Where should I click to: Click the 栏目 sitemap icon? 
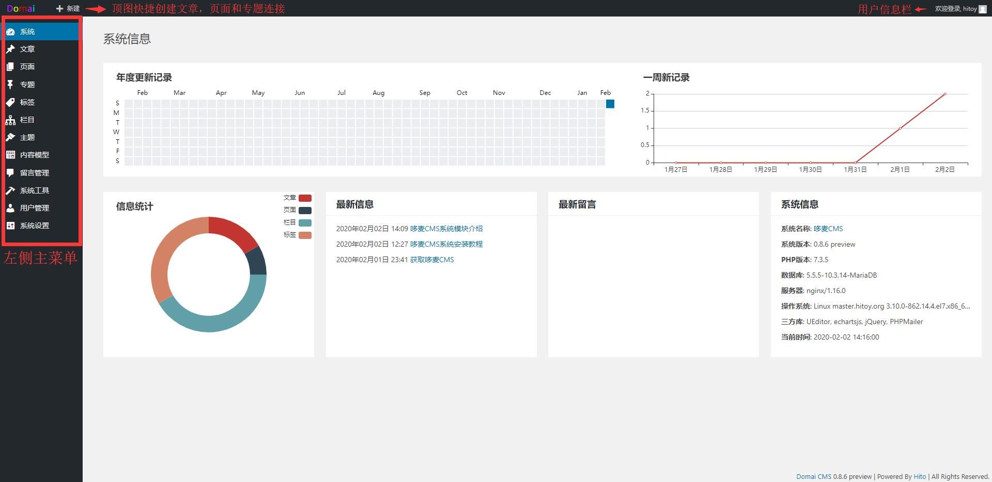pyautogui.click(x=10, y=120)
